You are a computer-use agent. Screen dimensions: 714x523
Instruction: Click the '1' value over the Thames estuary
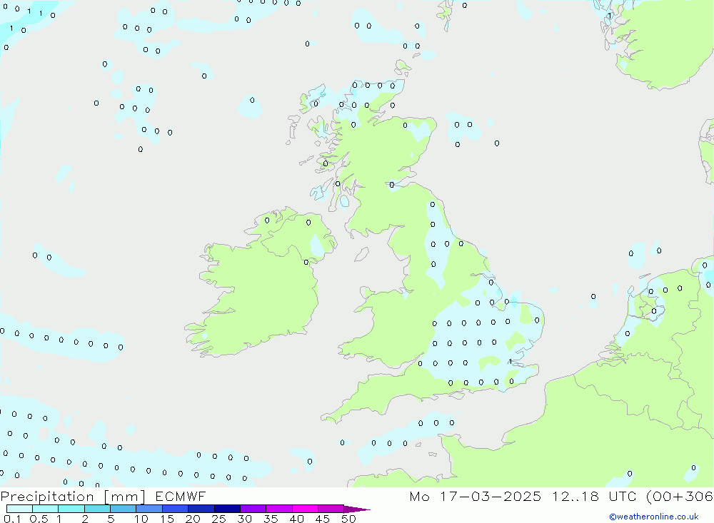[x=511, y=362]
